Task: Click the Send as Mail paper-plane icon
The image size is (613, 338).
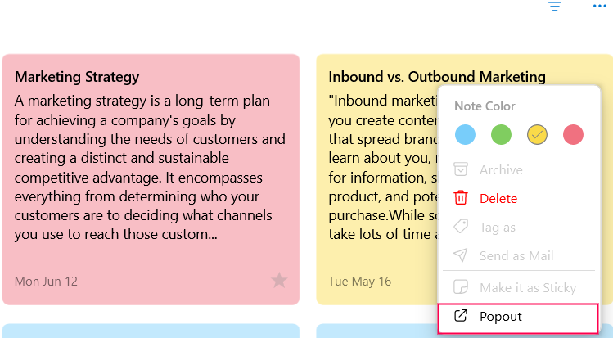Action: click(461, 255)
